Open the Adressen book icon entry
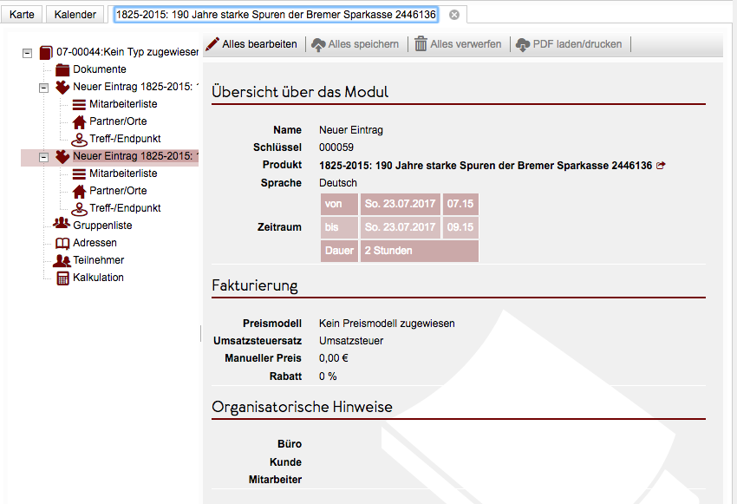 click(x=62, y=243)
